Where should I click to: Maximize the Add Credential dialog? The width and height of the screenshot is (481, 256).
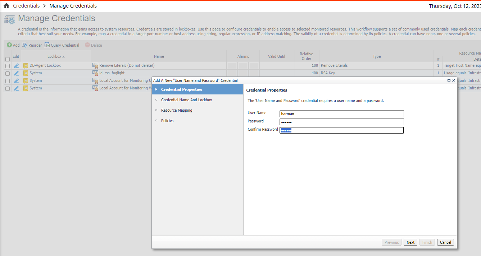pos(449,80)
